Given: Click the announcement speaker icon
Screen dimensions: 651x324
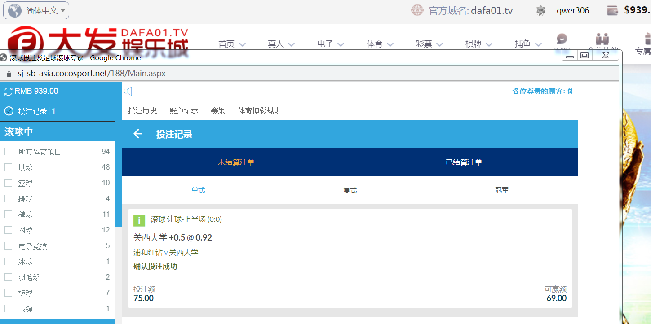Looking at the screenshot, I should pos(128,92).
